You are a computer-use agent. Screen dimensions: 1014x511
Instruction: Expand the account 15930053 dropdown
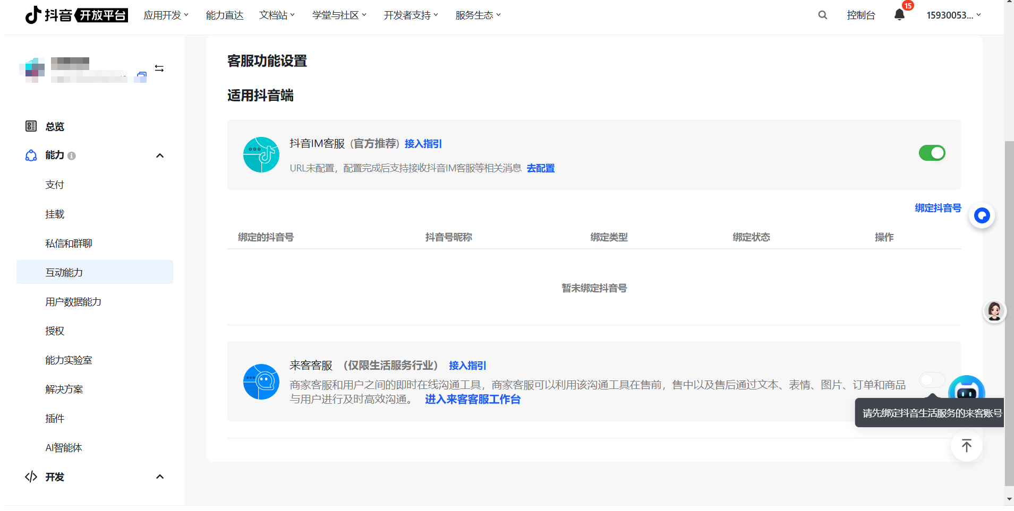click(x=953, y=15)
